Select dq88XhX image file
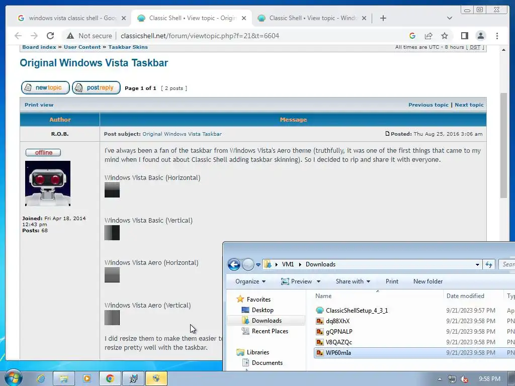Screen dimensions: 515x386 [x=337, y=321]
